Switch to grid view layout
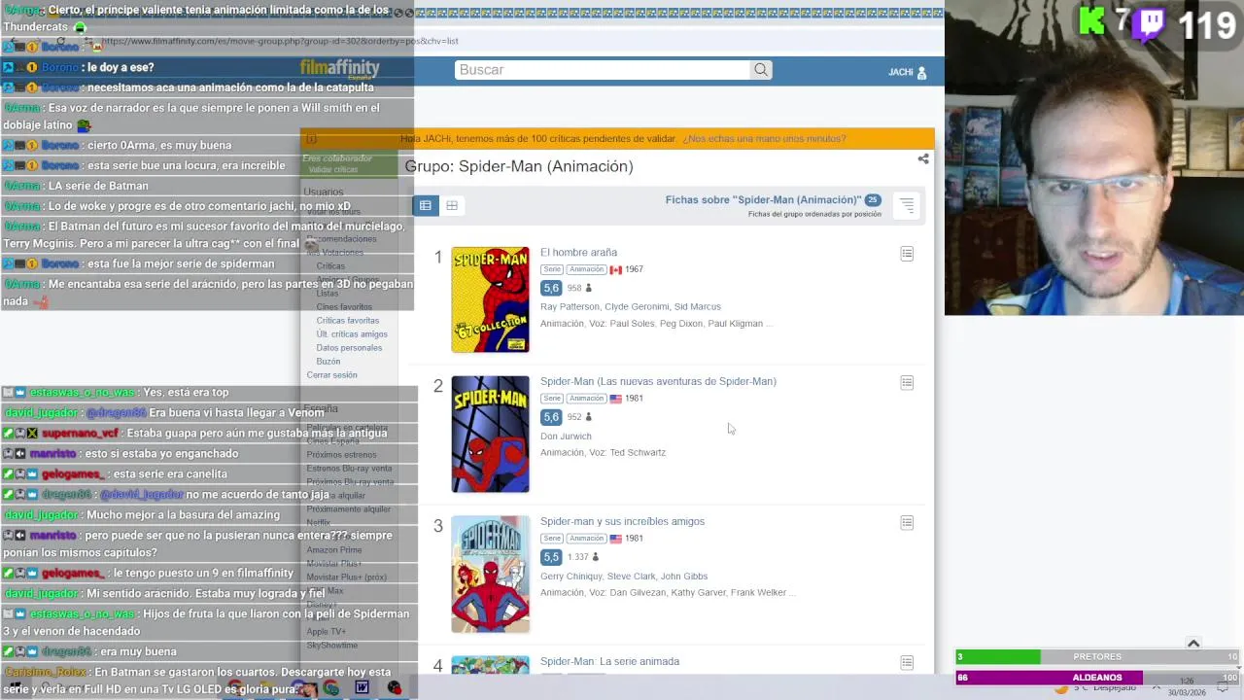 452,205
